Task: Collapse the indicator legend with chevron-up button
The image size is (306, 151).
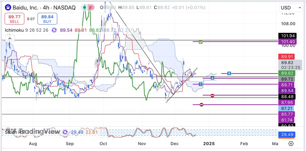Action: 10,39
